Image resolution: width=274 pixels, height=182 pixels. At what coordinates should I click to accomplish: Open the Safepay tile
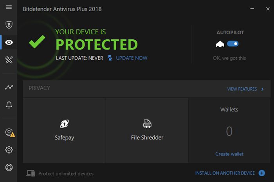[x=64, y=130]
